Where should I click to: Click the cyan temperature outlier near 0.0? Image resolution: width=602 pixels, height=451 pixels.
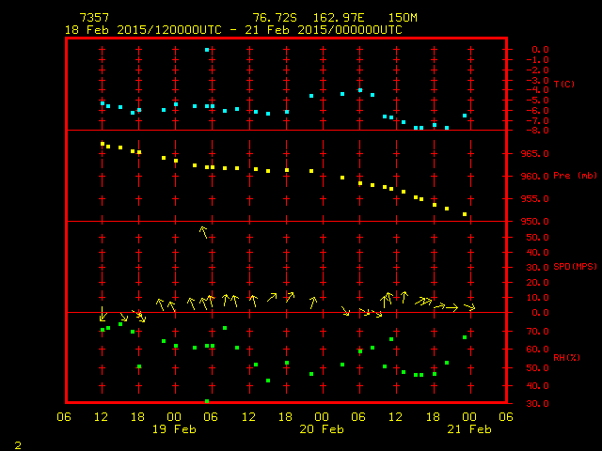coord(207,50)
